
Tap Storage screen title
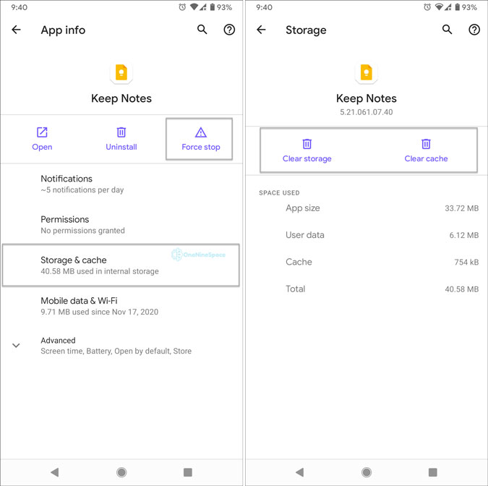[x=306, y=30]
